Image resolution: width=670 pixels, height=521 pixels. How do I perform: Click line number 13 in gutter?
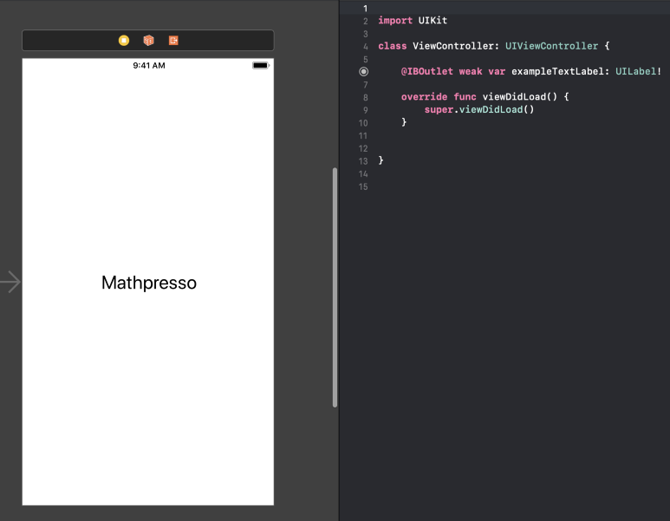tap(363, 161)
